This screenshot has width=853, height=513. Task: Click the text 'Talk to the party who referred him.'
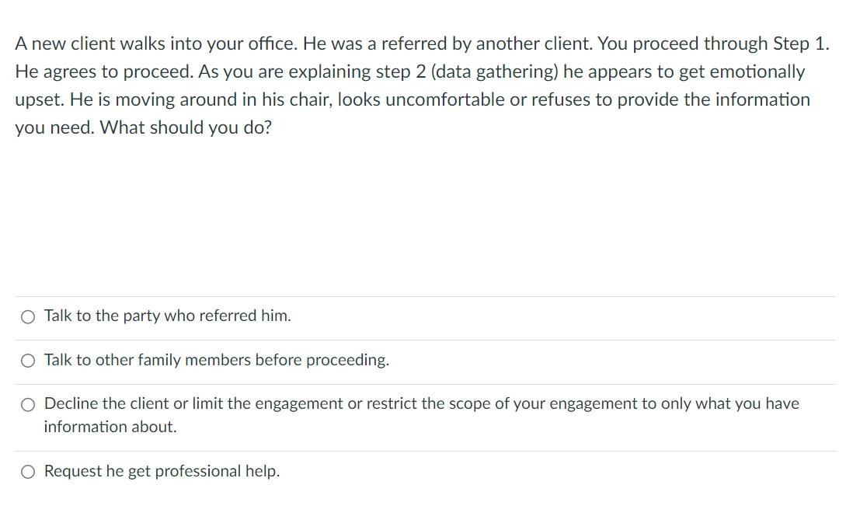166,316
